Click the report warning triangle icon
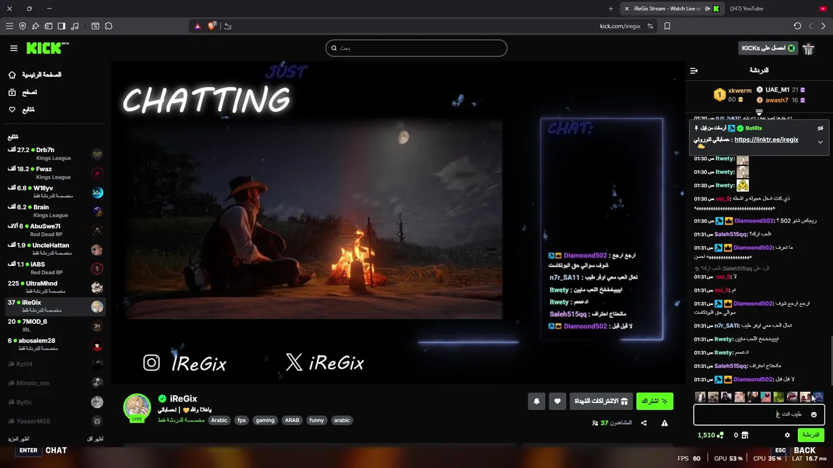 pyautogui.click(x=664, y=423)
